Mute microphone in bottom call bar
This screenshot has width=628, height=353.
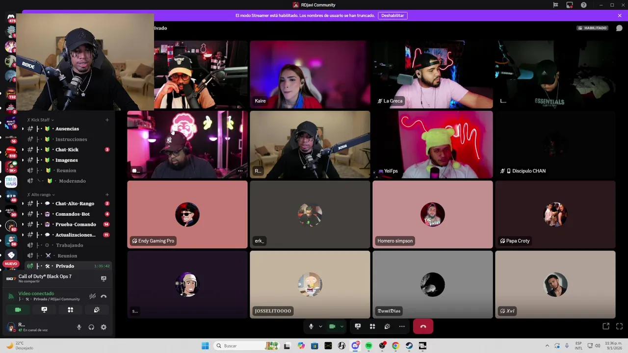pos(311,327)
